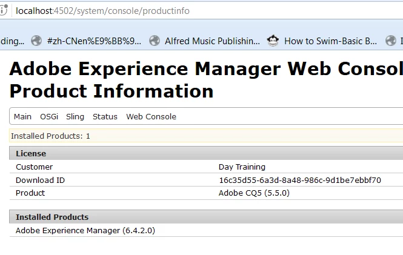The width and height of the screenshot is (403, 255).
Task: Click the site info icon in address bar
Action: [x=4, y=11]
